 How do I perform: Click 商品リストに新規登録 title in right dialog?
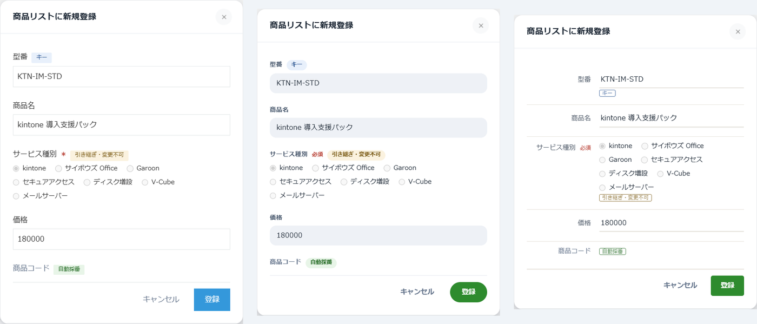point(568,31)
